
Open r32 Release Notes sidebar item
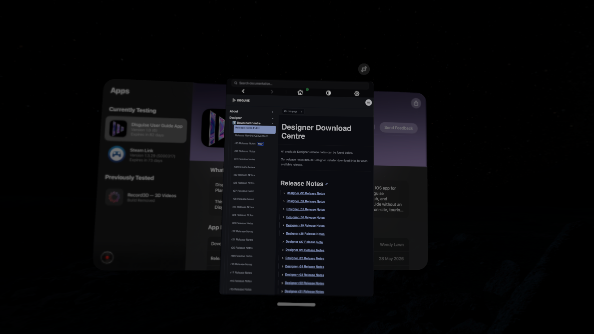click(x=245, y=151)
